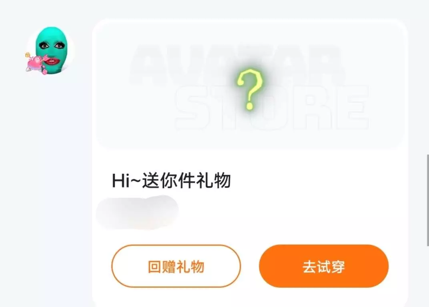Tap the faded STORE watermark text
429x307 pixels.
272,107
